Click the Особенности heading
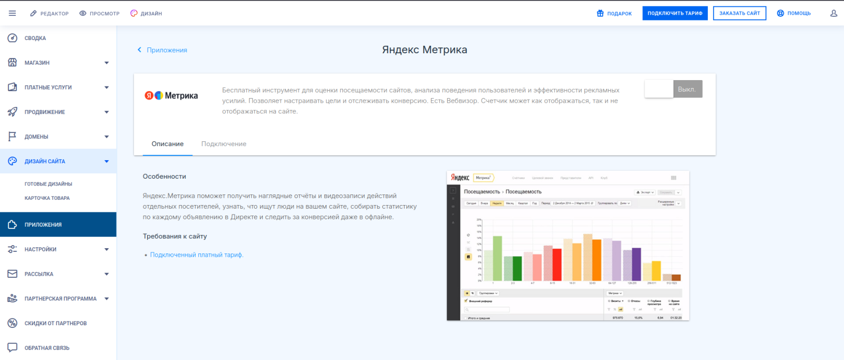The width and height of the screenshot is (844, 360). (165, 177)
